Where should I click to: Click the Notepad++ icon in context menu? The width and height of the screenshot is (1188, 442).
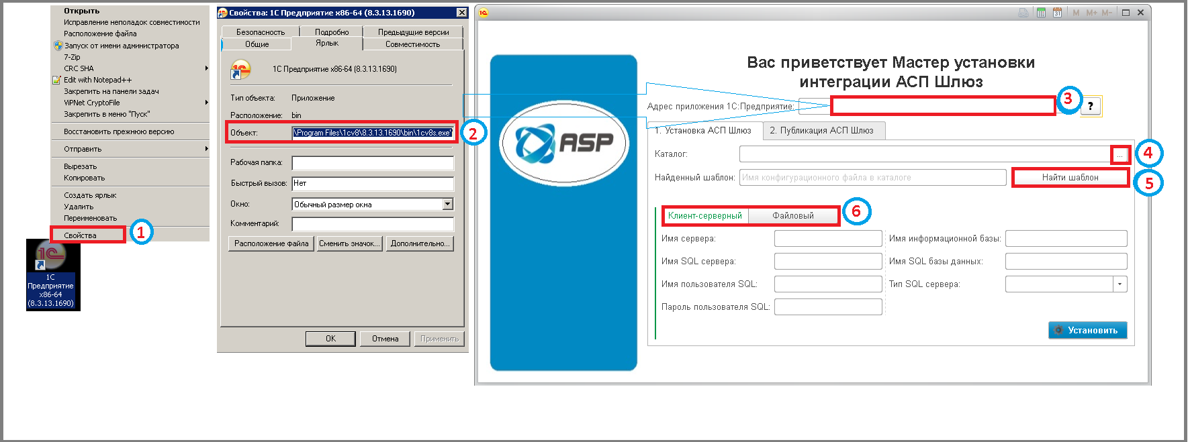click(x=57, y=80)
